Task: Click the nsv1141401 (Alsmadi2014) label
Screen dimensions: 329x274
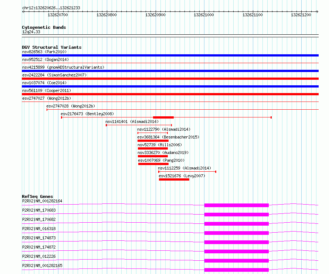Action: tap(132, 121)
